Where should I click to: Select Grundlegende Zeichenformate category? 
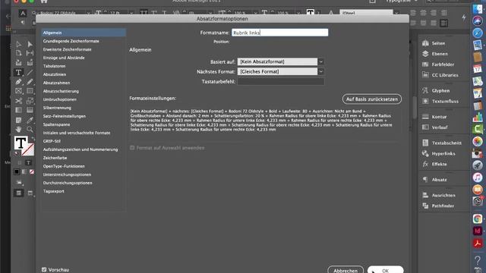71,41
